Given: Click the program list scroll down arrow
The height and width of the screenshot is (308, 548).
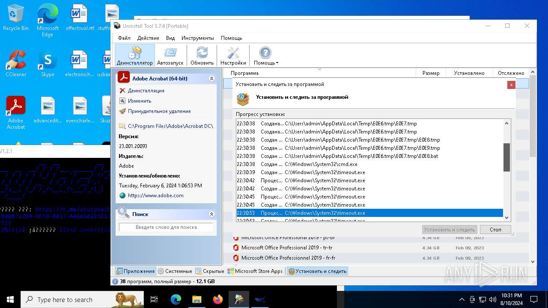Looking at the screenshot, I should (533, 261).
